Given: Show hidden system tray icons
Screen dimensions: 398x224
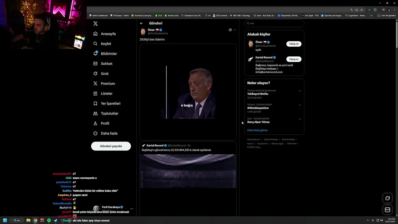Looking at the screenshot, I should coord(368,220).
